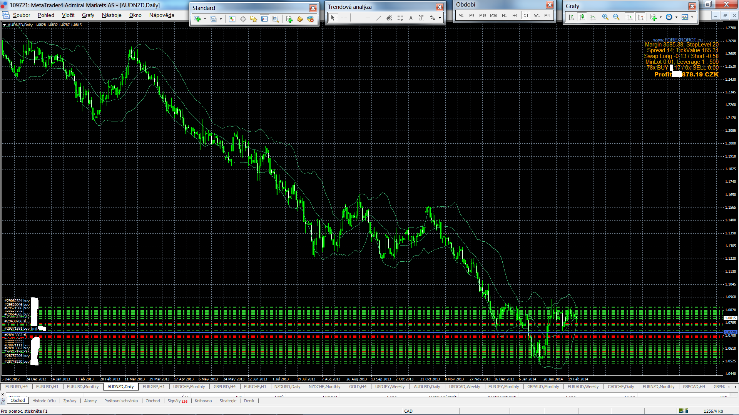Select the H4 timeframe button
The width and height of the screenshot is (739, 415).
(515, 16)
